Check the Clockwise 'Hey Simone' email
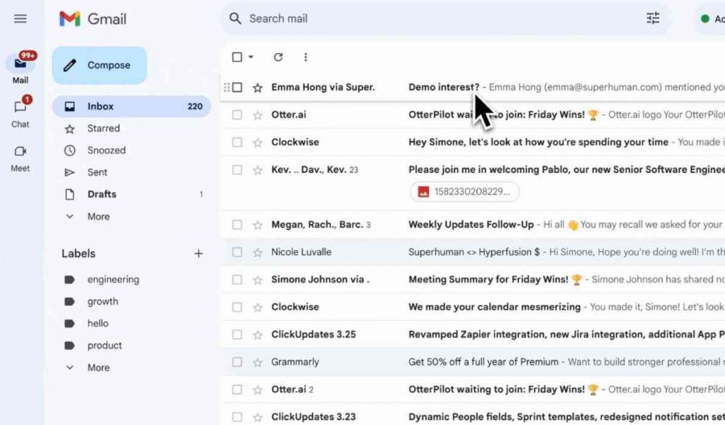Viewport: 725px width, 425px height. tap(237, 142)
